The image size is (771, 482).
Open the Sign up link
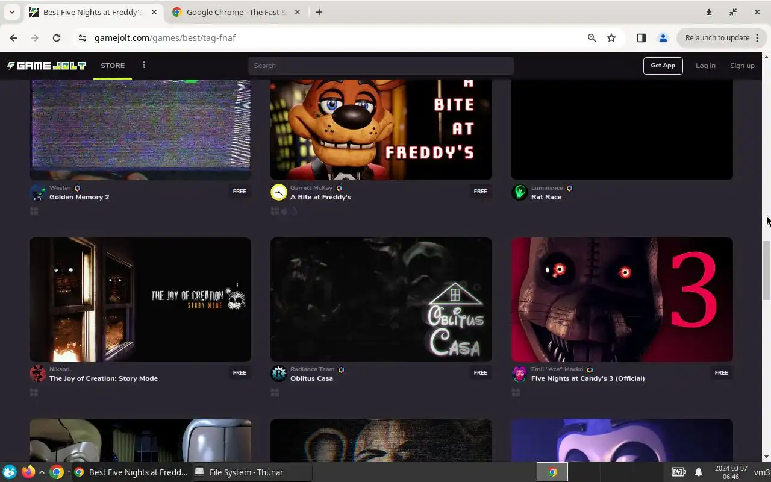[742, 66]
